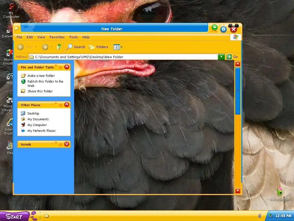The image size is (294, 221).
Task: Click the Publish to Web globe icon
Action: pyautogui.click(x=23, y=81)
